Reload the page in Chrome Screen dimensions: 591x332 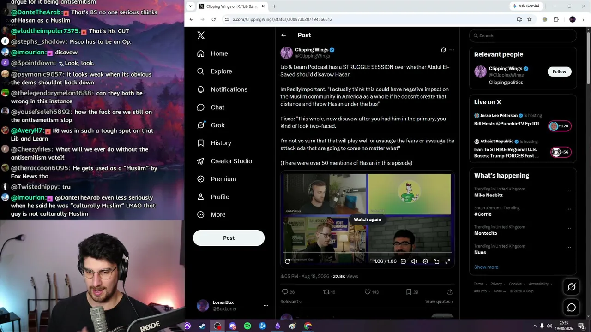click(x=213, y=19)
